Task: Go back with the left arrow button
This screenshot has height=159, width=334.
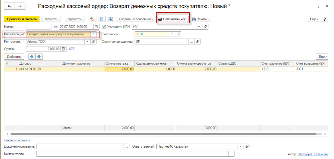Action: click(x=9, y=6)
